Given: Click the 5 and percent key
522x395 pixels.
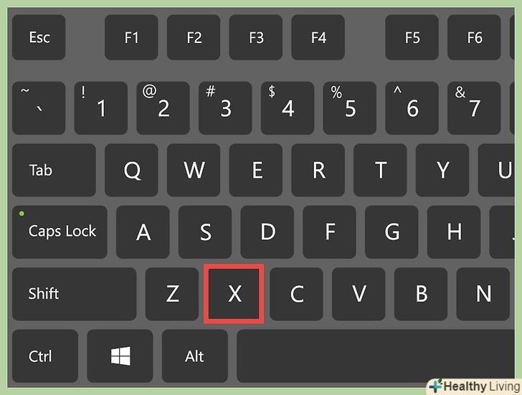Looking at the screenshot, I should point(350,108).
